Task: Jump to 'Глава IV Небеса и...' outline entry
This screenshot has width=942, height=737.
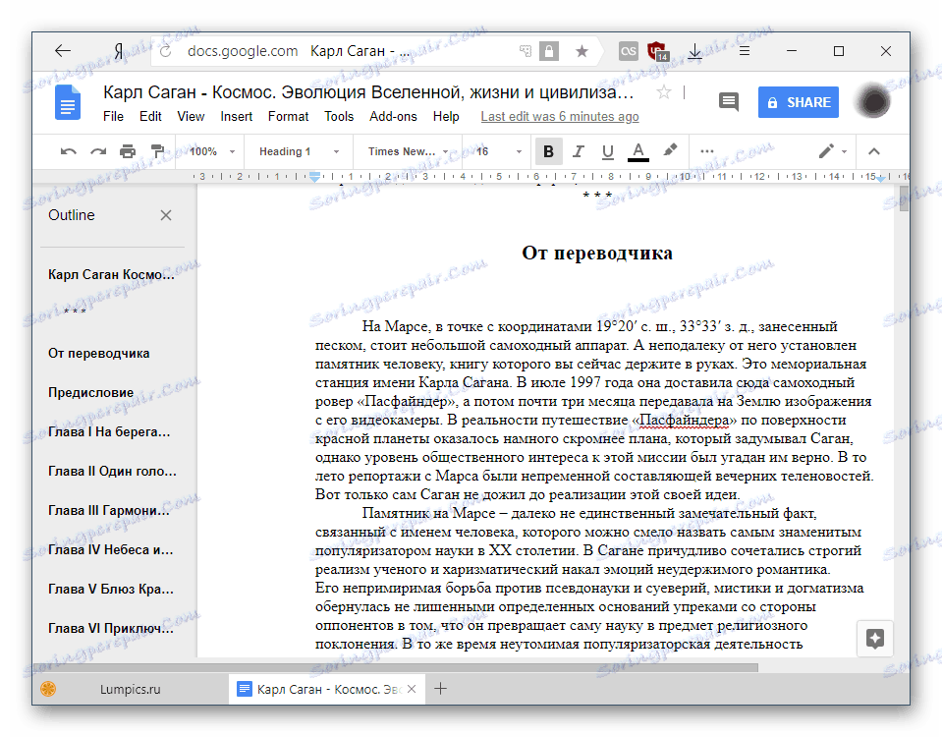Action: [111, 549]
